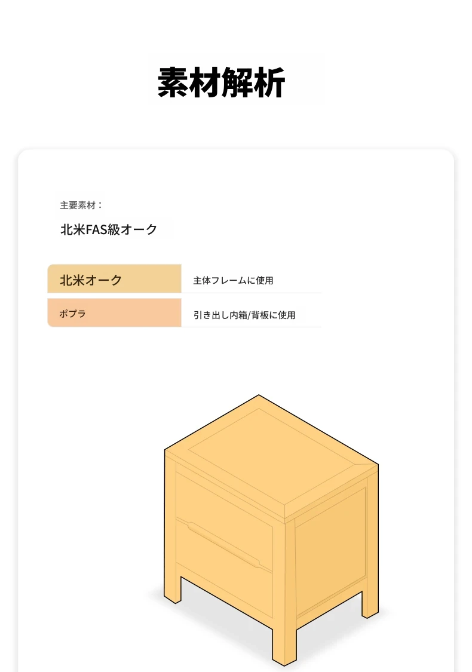Select the ポプラ material label

(72, 313)
